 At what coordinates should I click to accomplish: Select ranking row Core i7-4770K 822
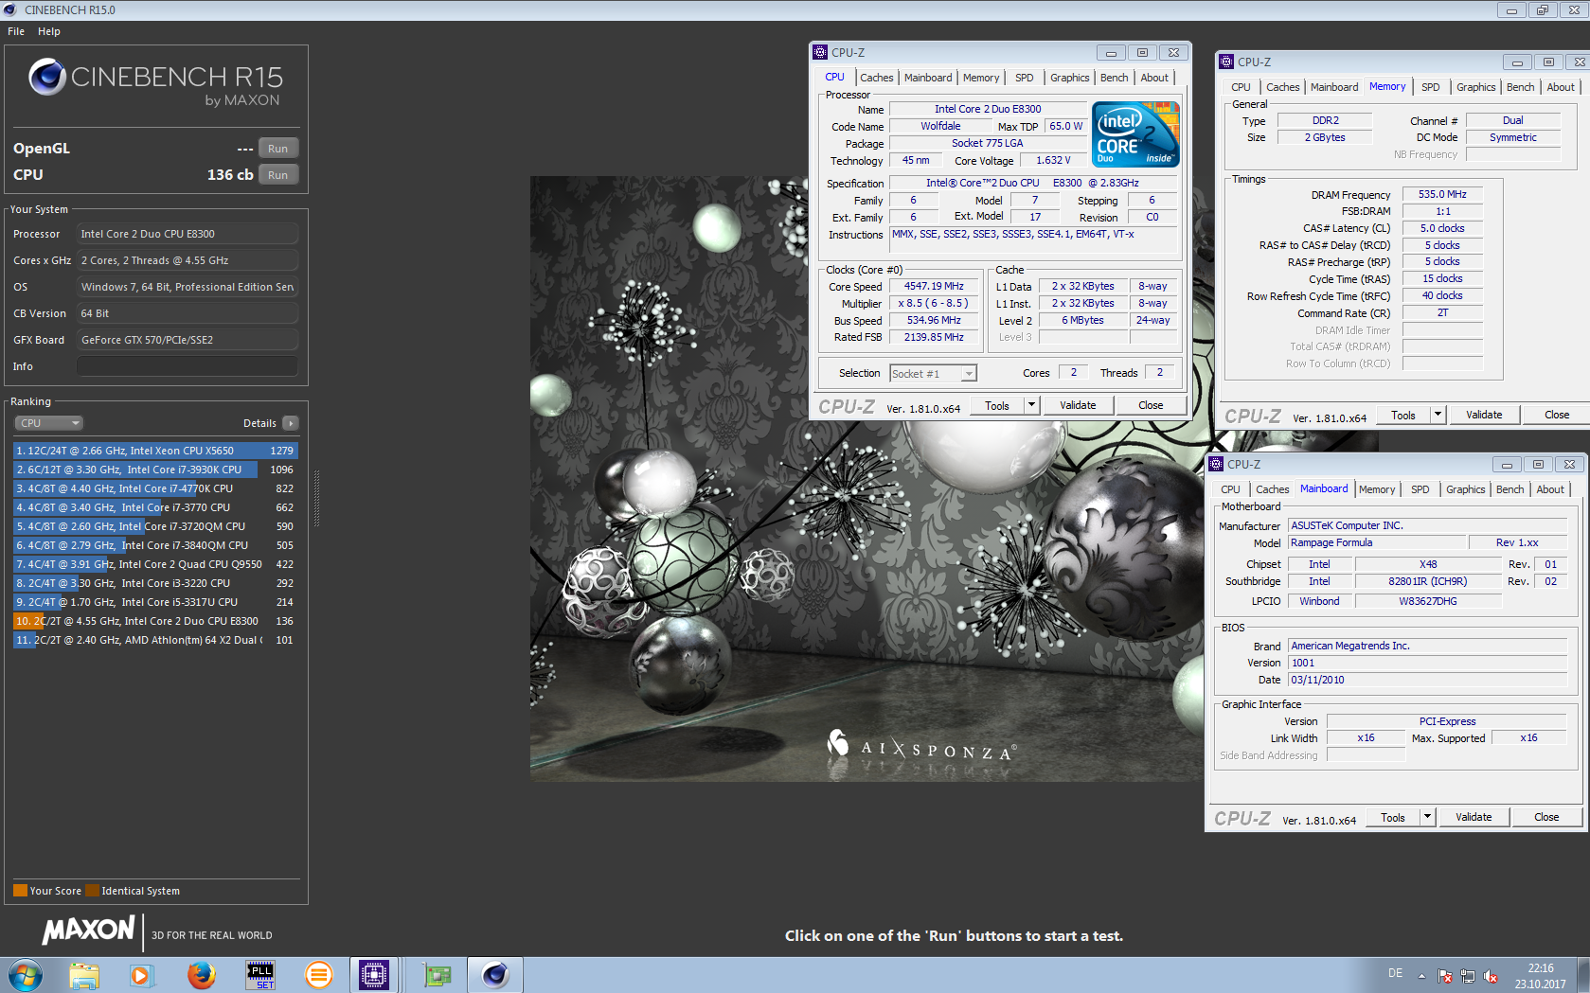[155, 488]
